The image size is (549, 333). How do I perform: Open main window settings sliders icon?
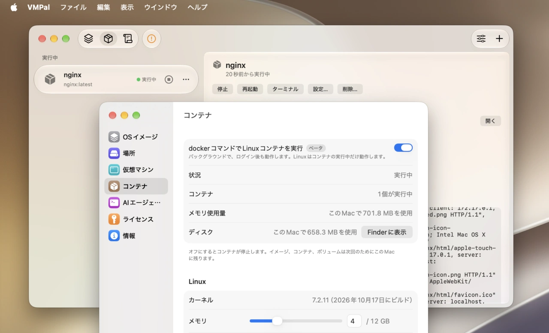coord(481,39)
